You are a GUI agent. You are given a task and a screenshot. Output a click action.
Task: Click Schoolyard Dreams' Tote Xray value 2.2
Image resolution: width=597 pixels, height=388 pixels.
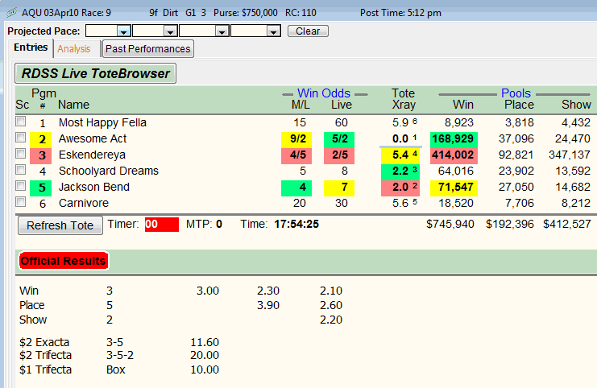coord(401,171)
